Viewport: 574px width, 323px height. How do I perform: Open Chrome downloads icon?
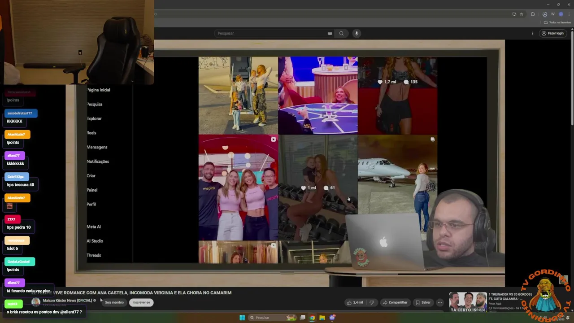pos(545,14)
